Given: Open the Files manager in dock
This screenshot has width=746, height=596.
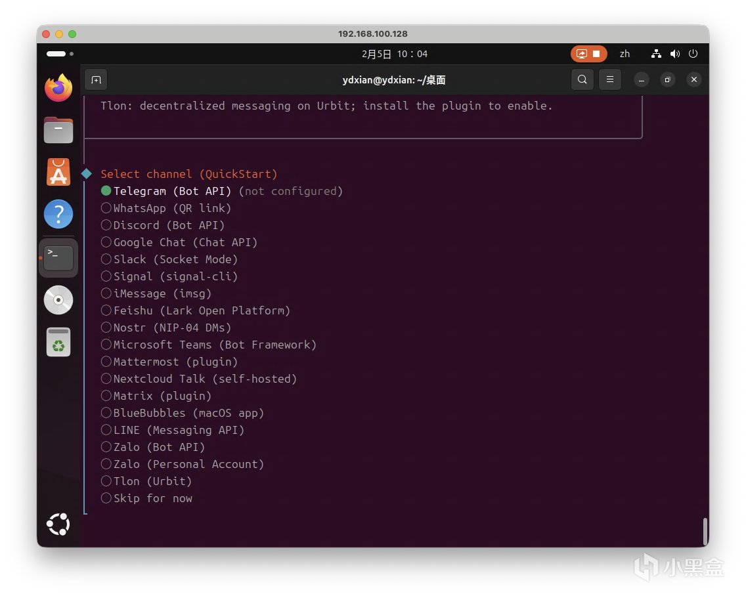Looking at the screenshot, I should pyautogui.click(x=58, y=130).
